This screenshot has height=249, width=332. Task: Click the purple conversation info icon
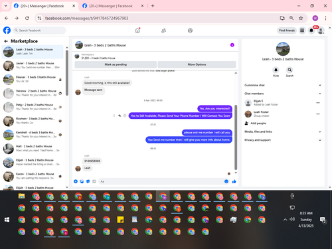pyautogui.click(x=232, y=45)
